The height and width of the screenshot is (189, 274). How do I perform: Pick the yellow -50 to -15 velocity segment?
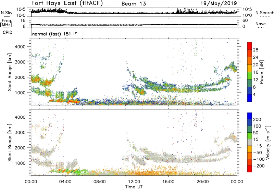[250, 149]
